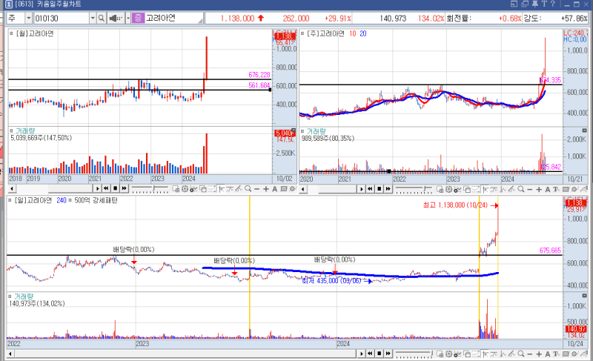The width and height of the screenshot is (593, 361).
Task: Click left arrow of daily chart scrollbar
Action: click(x=10, y=354)
